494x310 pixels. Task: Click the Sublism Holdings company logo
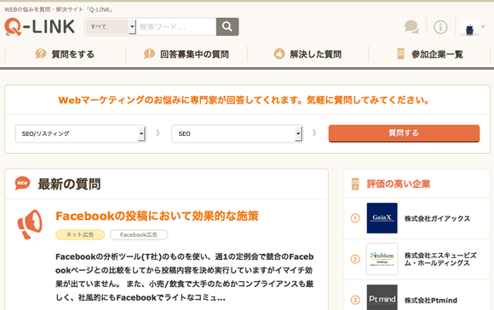pyautogui.click(x=382, y=259)
